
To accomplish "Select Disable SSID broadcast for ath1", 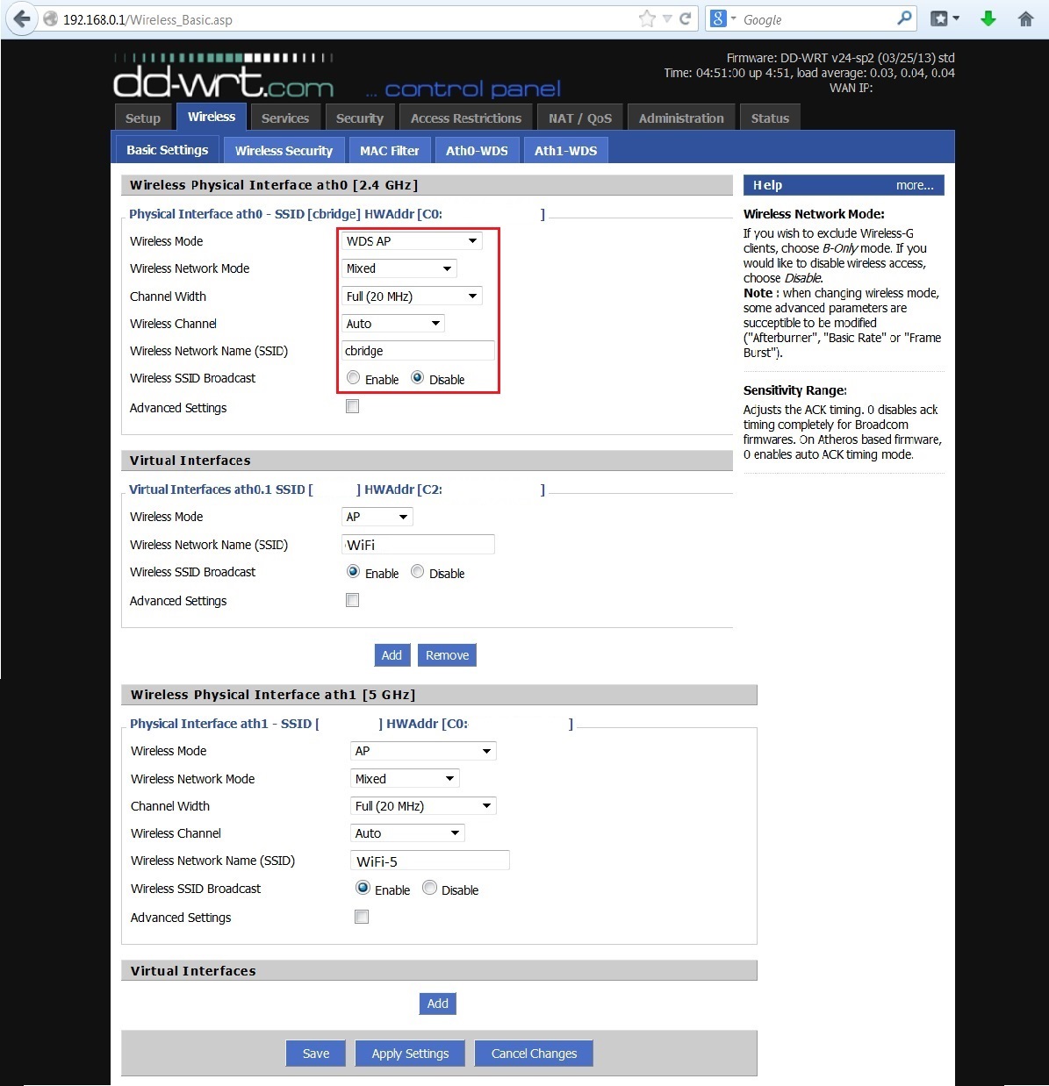I will point(429,888).
